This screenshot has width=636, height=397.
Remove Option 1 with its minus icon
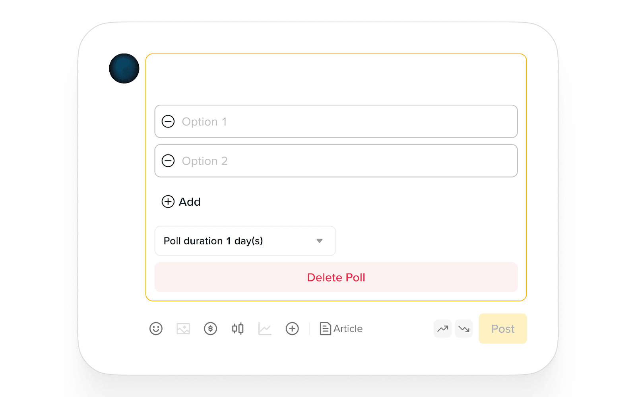click(x=168, y=121)
